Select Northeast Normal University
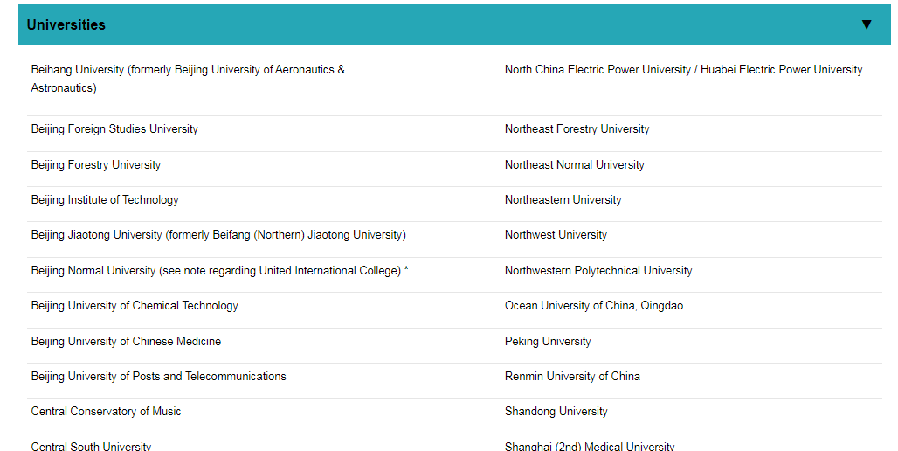This screenshot has height=451, width=898. click(x=575, y=164)
